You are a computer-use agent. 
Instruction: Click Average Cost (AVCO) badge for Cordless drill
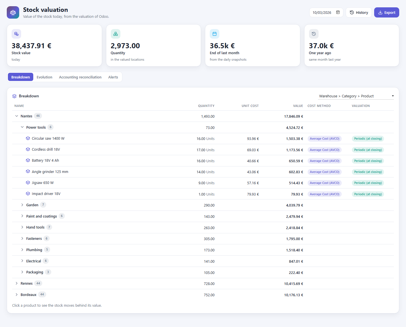coord(325,150)
